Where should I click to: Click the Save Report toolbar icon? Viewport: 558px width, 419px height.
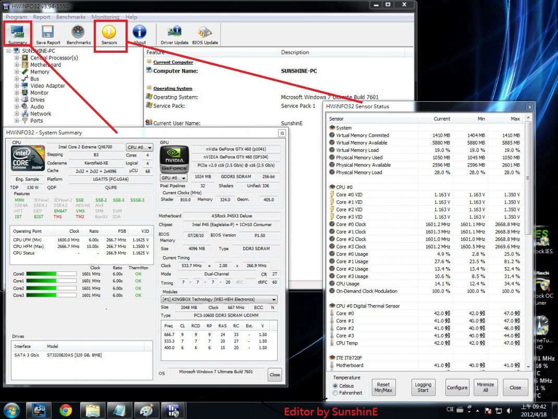pyautogui.click(x=48, y=34)
